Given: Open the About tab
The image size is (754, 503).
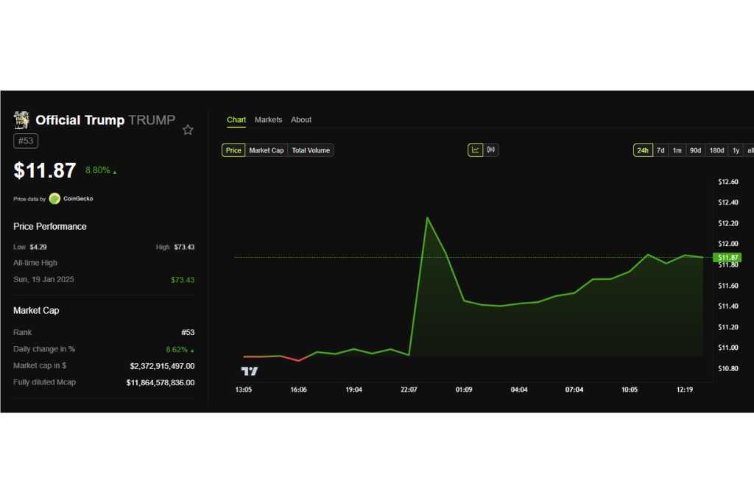Looking at the screenshot, I should coord(301,120).
